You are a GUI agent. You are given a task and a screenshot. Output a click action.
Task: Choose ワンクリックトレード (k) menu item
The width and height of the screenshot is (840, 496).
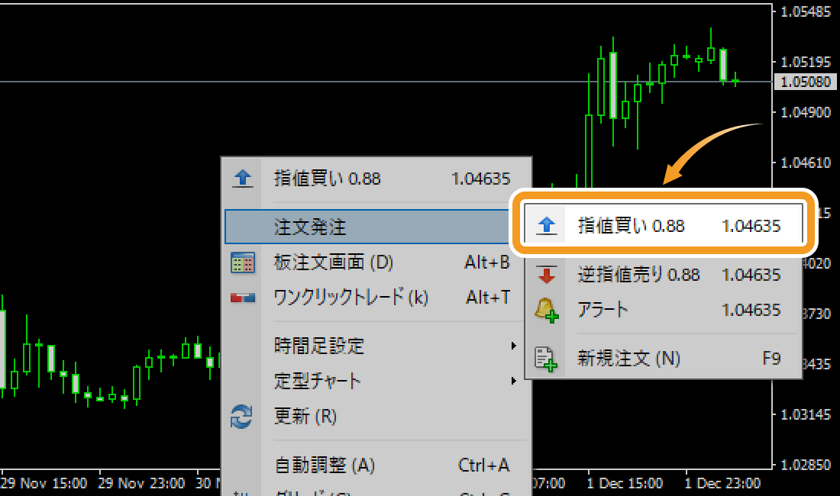376,298
